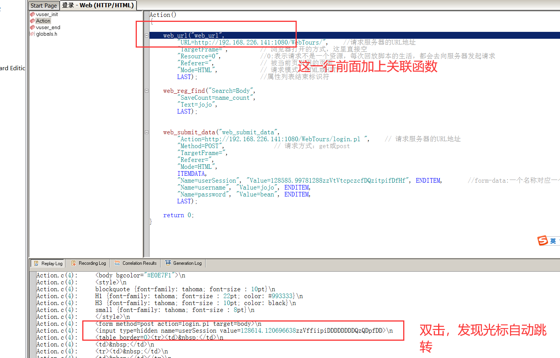Click the Generation Log tab icon
Viewport: 560px width, 358px height.
(x=168, y=263)
